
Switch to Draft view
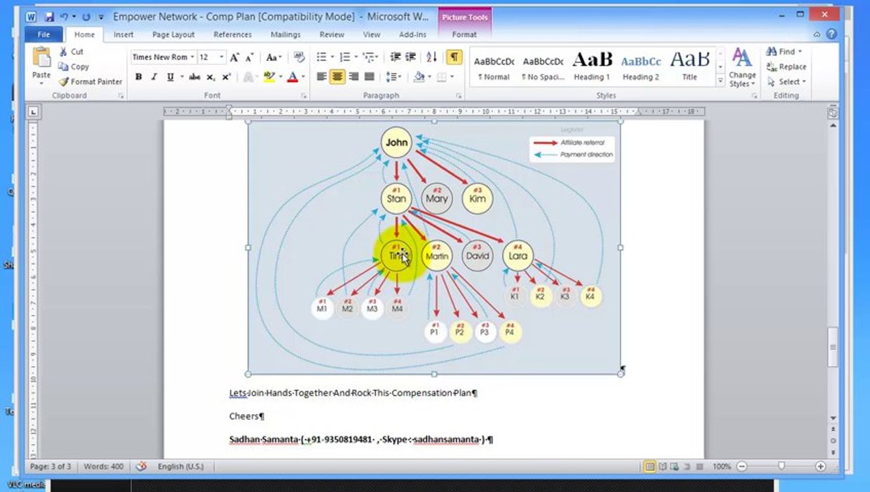coord(699,467)
